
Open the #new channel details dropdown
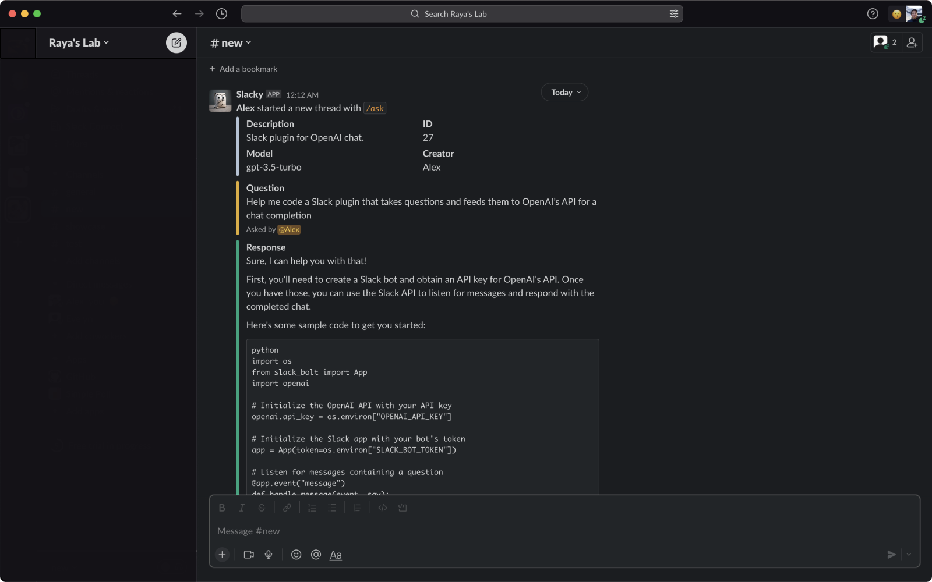coord(231,43)
